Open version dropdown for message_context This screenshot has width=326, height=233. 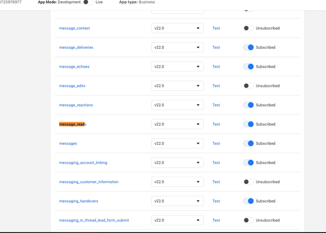coord(177,28)
